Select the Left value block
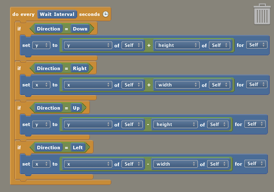 click(78, 148)
